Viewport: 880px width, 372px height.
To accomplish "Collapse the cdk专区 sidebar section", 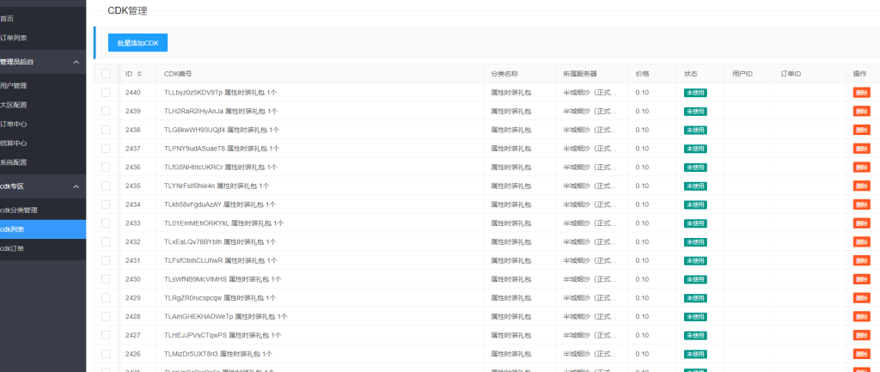I will 76,186.
